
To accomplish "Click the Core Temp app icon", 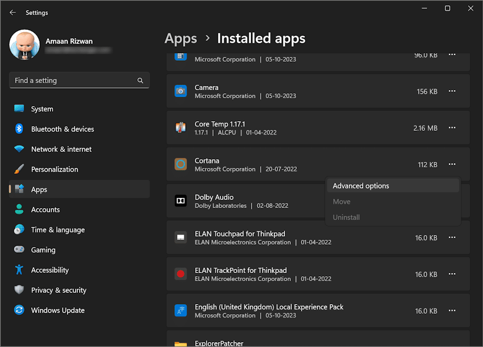I will 180,128.
